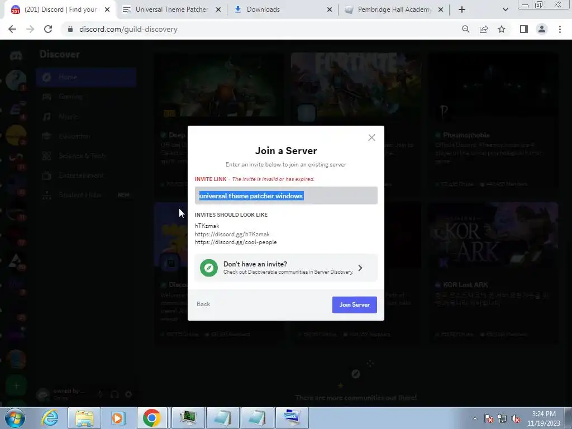The height and width of the screenshot is (429, 572).
Task: Open Discord user settings gear
Action: pyautogui.click(x=128, y=394)
